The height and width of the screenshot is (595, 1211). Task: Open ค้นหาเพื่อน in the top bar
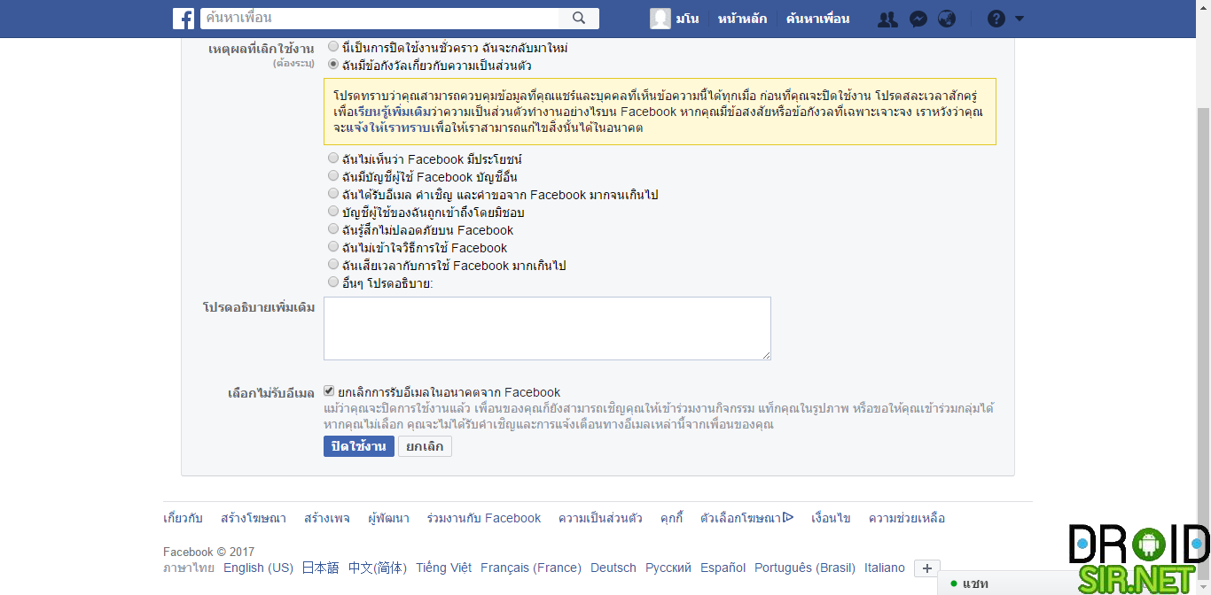click(817, 19)
